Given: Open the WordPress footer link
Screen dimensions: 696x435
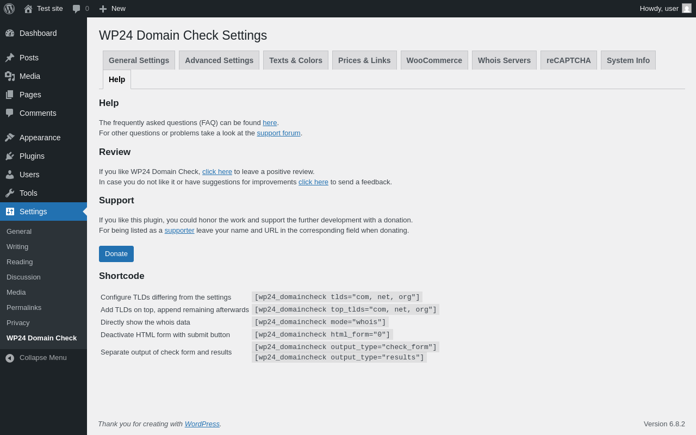Looking at the screenshot, I should pos(202,424).
